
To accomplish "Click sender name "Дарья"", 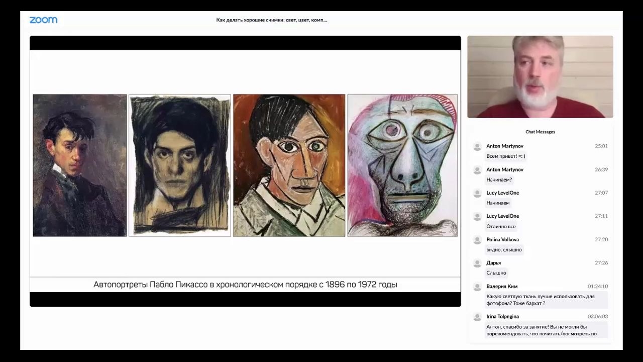I will click(494, 263).
